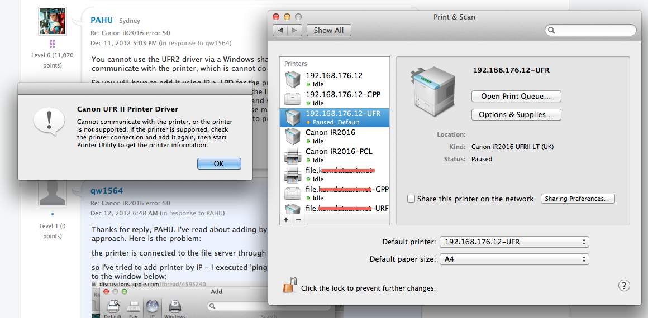Click the '192.168.176.12-UFR' heading in detail pane

[511, 70]
